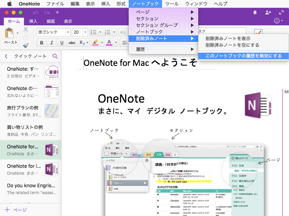This screenshot has width=289, height=216.
Task: Open the ヘルプ menu
Action: [x=220, y=4]
